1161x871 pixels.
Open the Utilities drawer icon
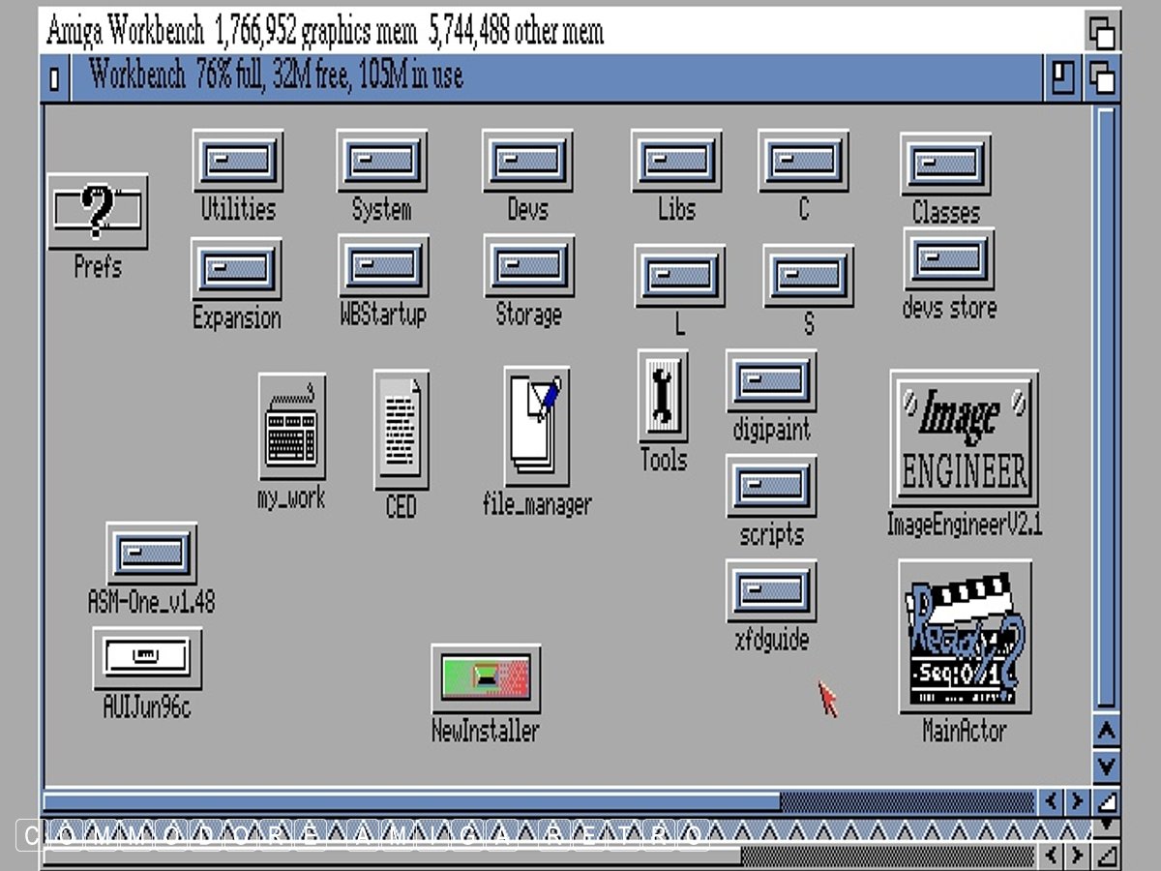[x=237, y=161]
